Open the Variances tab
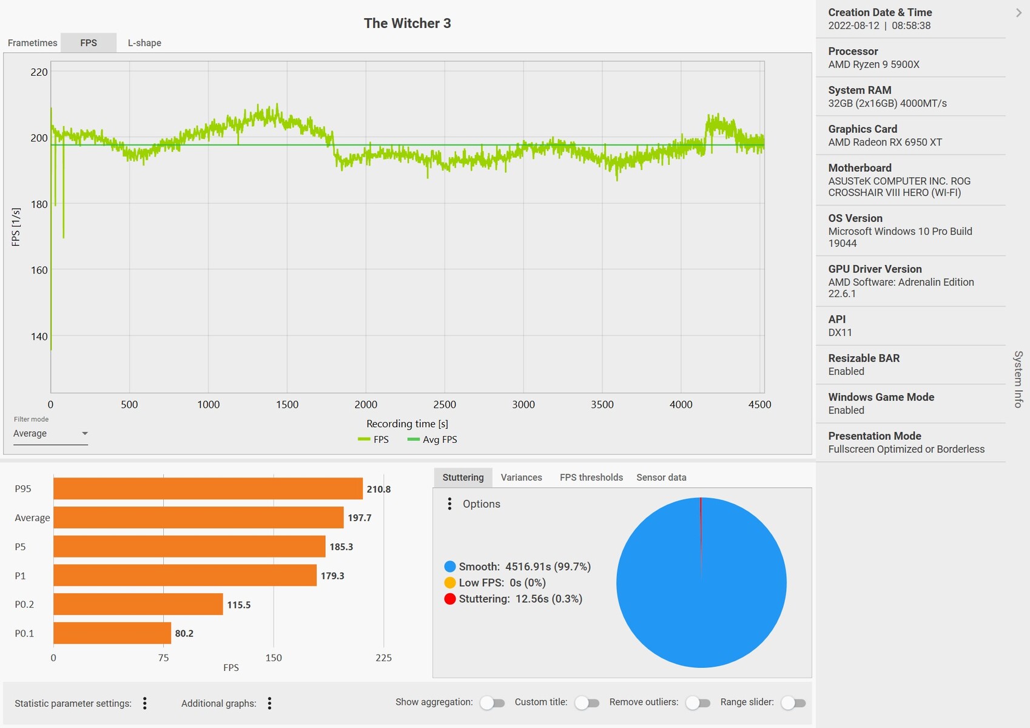1030x728 pixels. tap(521, 477)
